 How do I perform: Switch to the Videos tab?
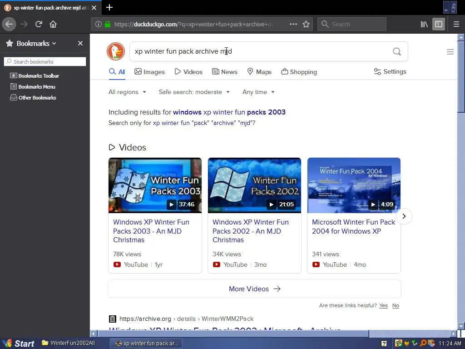pyautogui.click(x=188, y=72)
